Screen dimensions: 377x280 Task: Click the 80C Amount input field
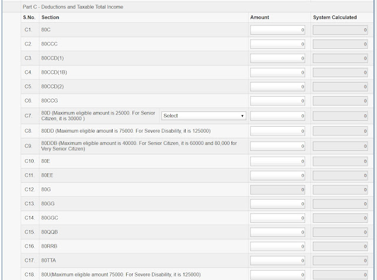[x=278, y=29]
